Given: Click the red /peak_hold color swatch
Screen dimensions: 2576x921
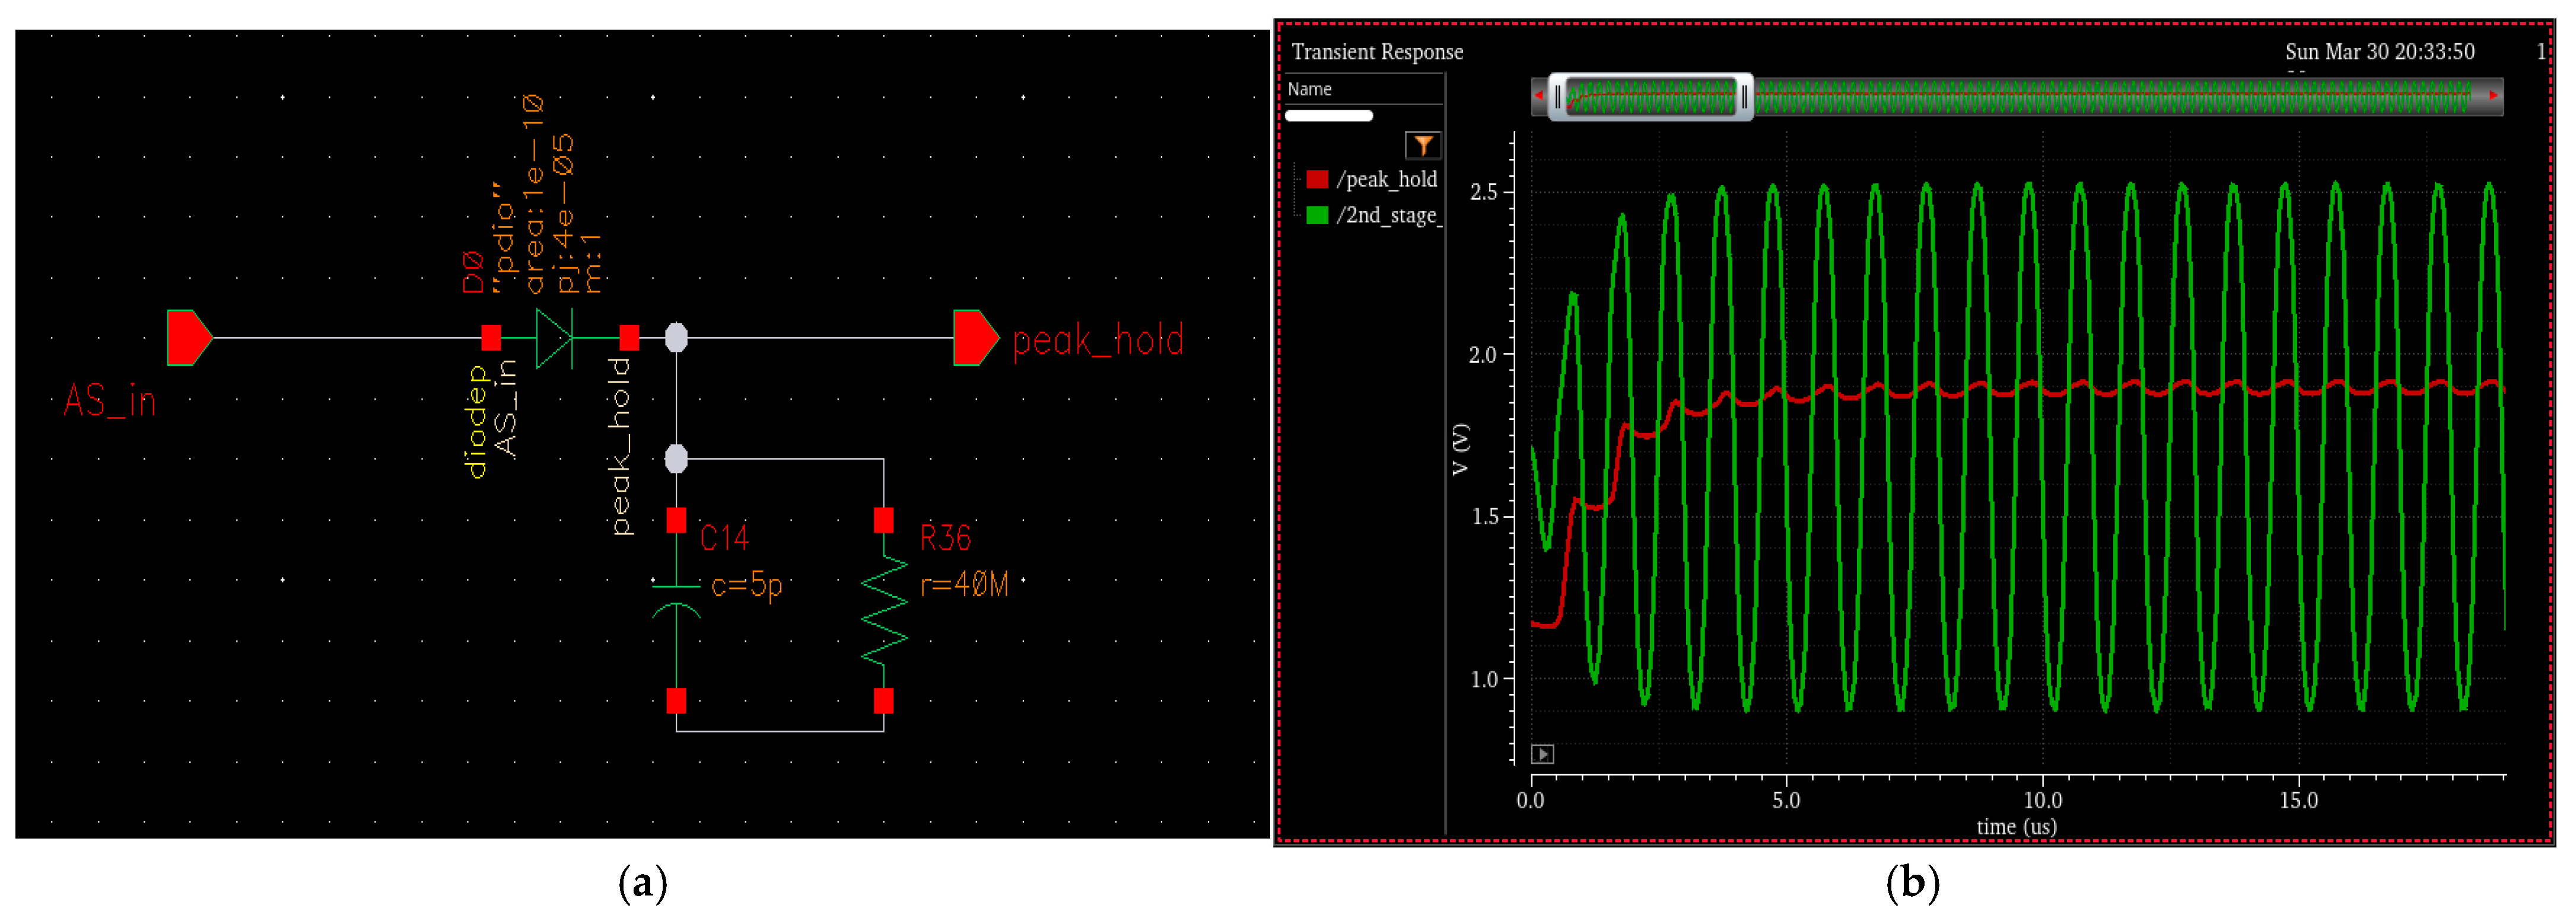Looking at the screenshot, I should point(1317,180).
